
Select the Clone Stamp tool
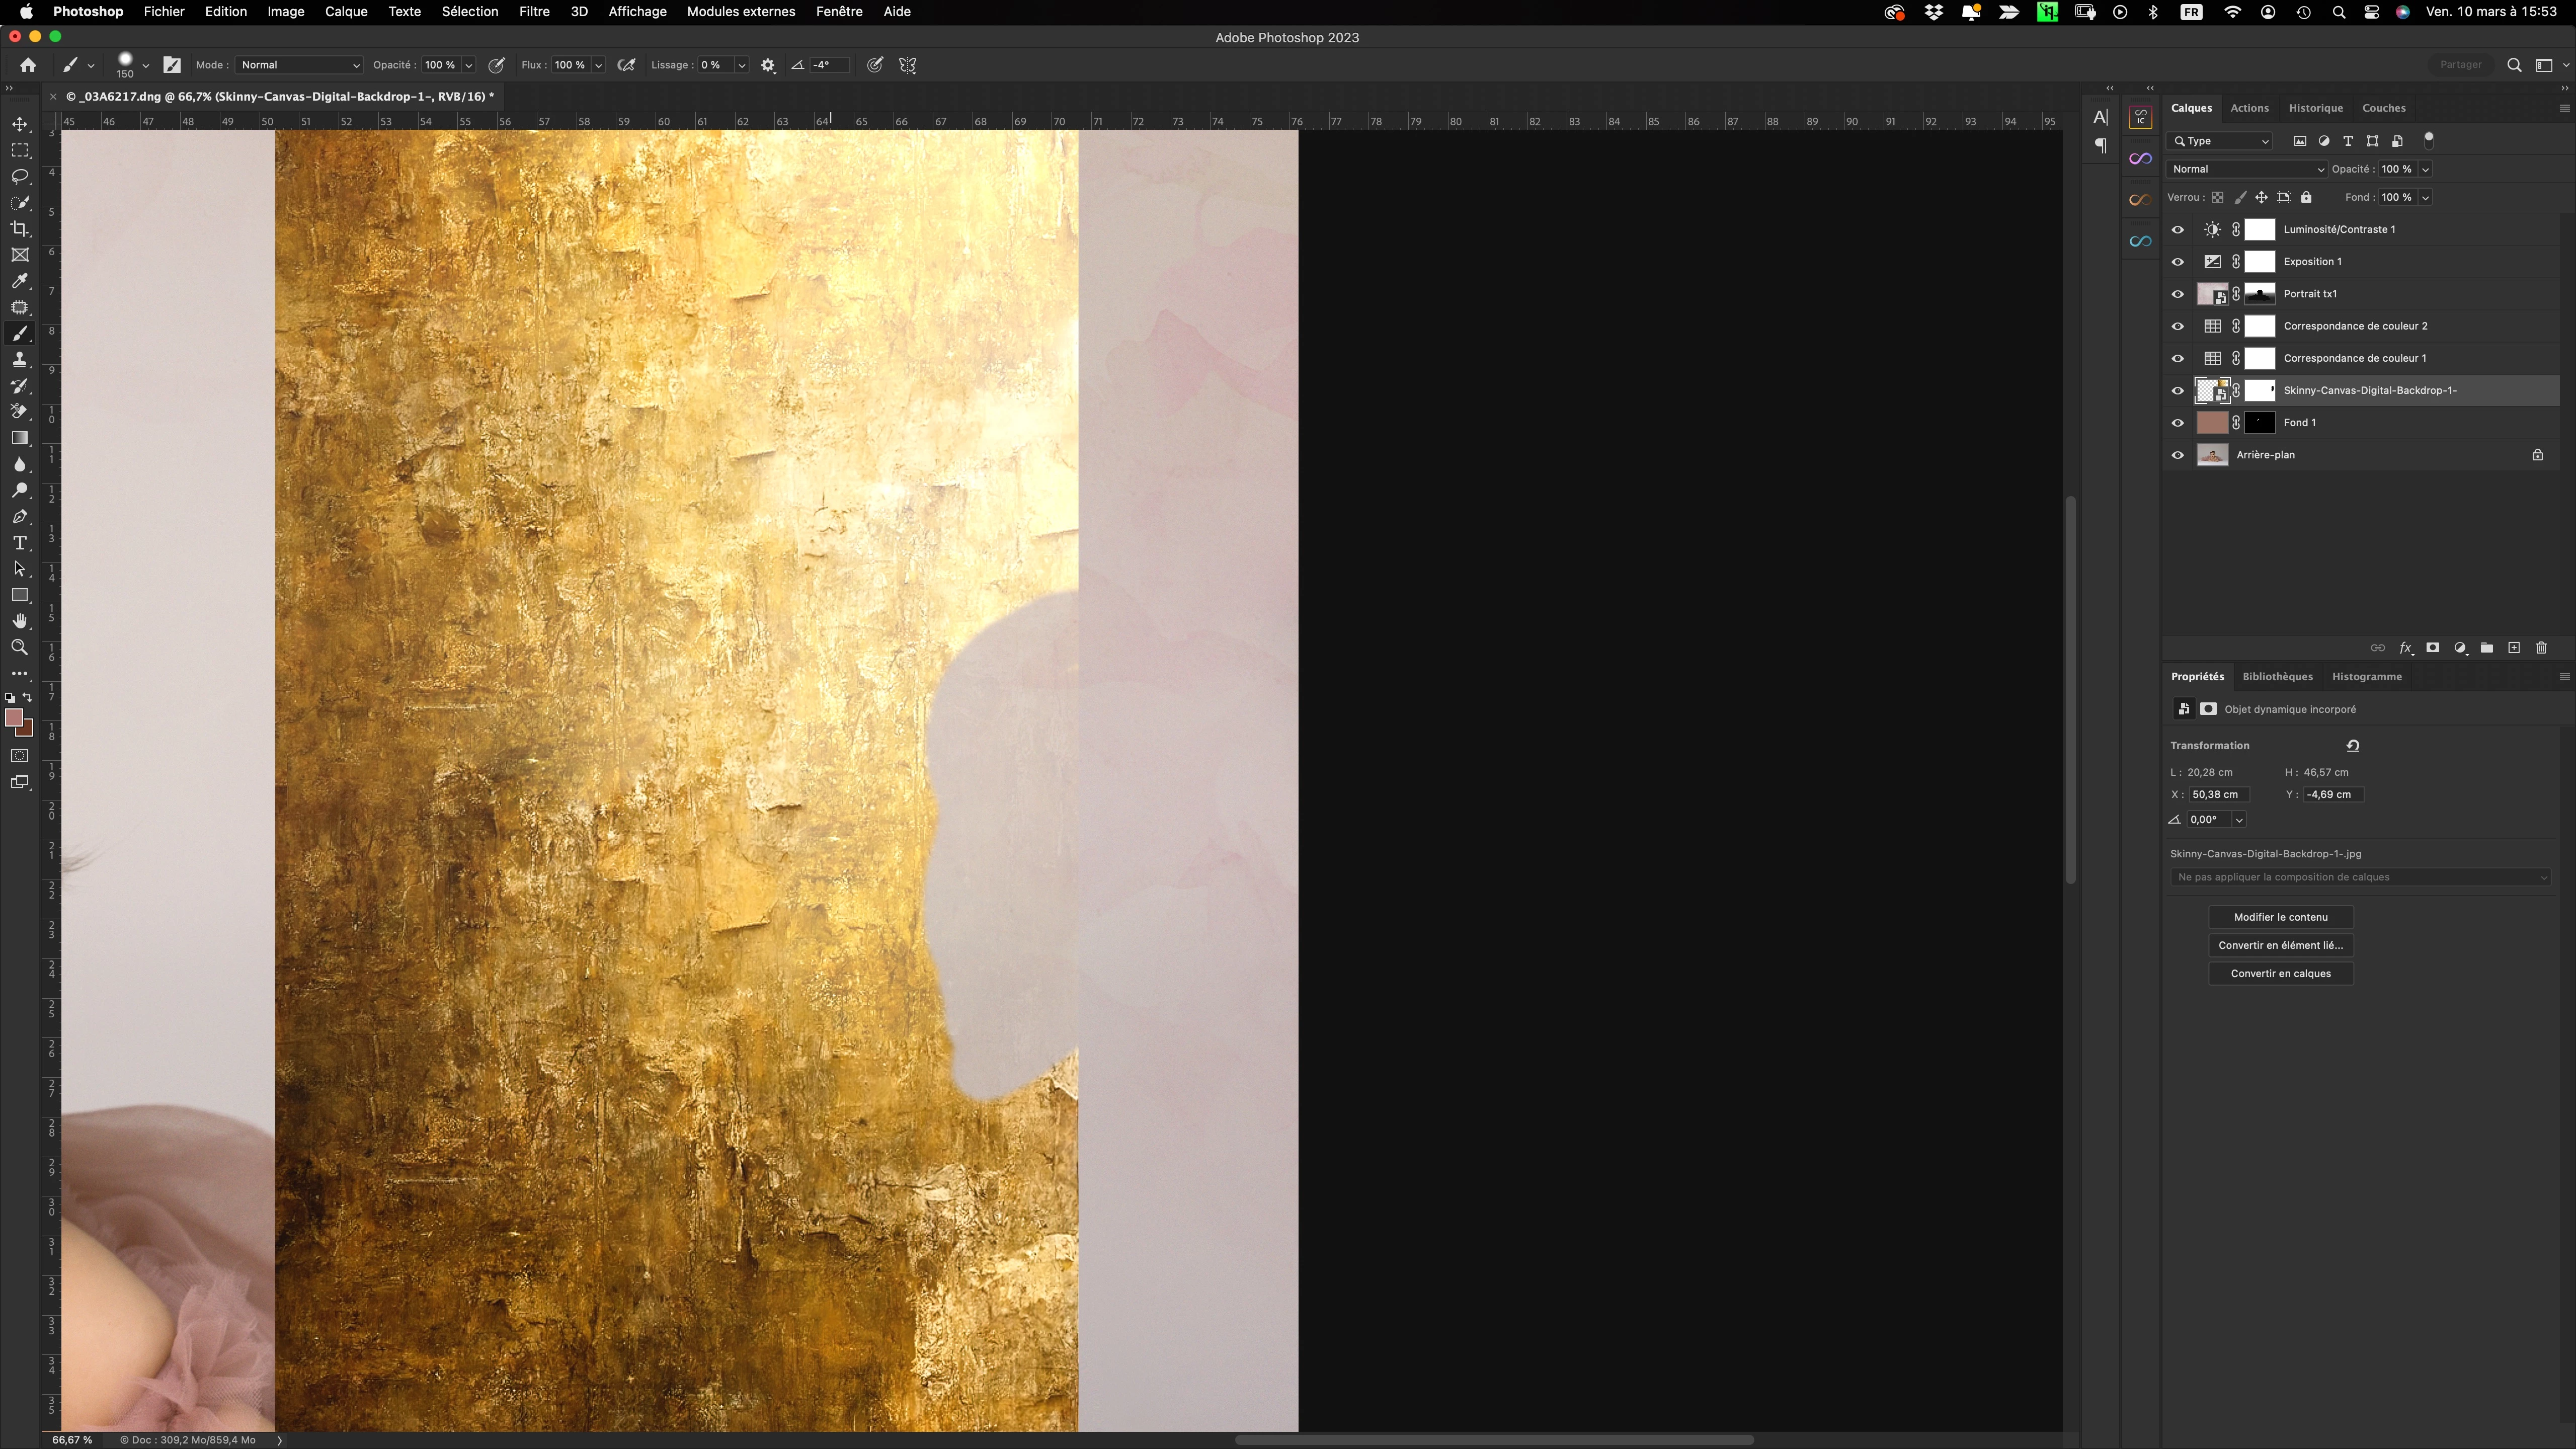pyautogui.click(x=20, y=360)
